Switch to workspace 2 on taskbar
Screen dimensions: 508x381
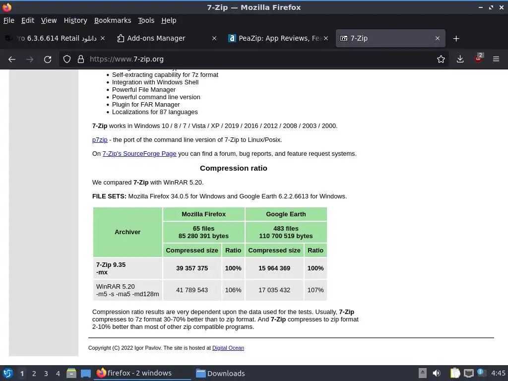[34, 374]
